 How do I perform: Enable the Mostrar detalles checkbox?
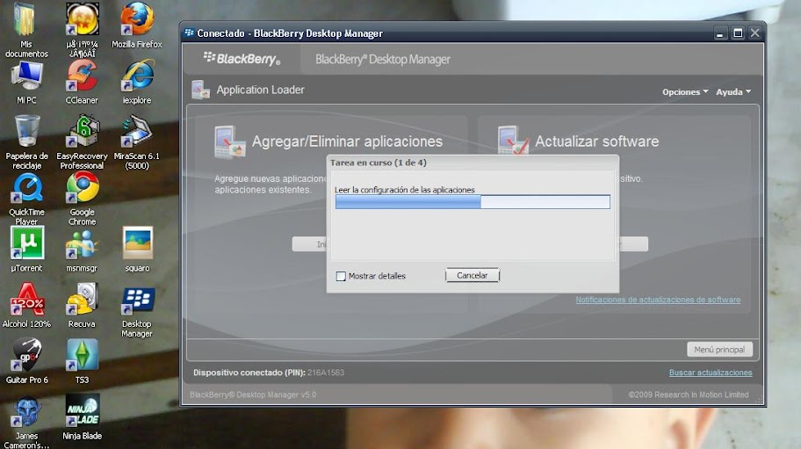click(341, 276)
